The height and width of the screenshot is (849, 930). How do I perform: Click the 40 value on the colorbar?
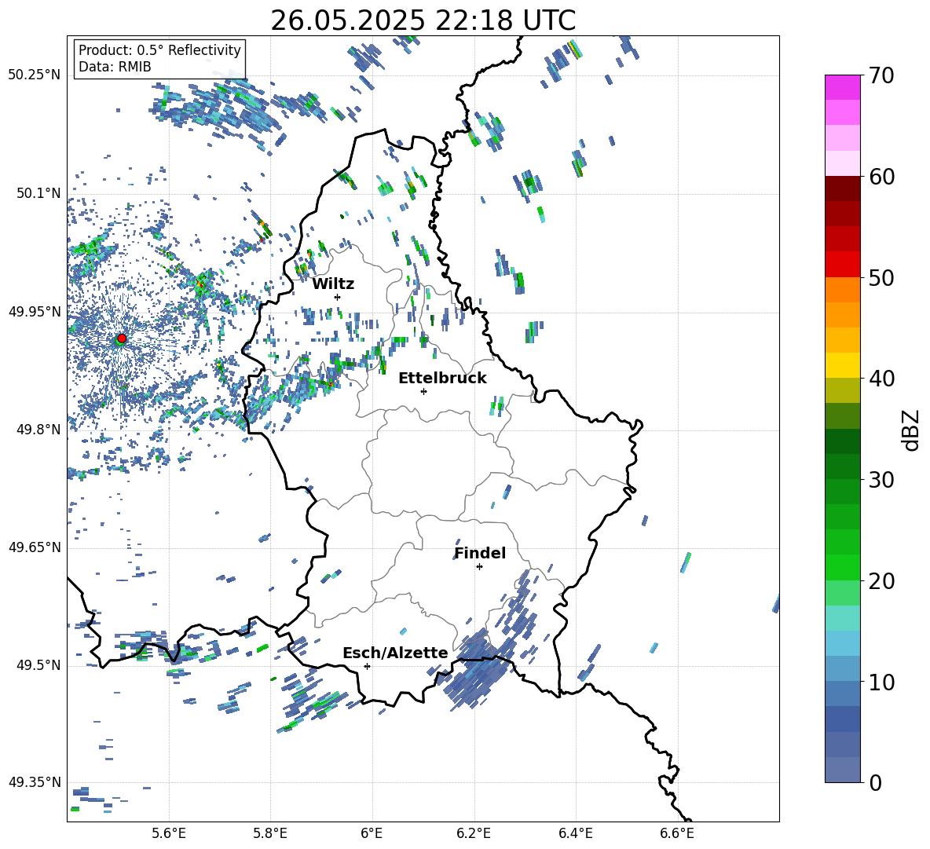881,379
